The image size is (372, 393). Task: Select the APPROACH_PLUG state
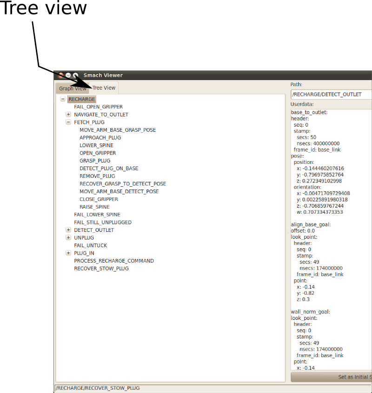coord(100,138)
